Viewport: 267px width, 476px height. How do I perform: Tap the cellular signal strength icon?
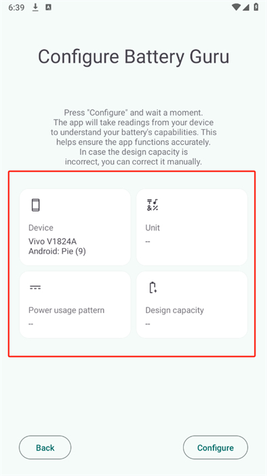pyautogui.click(x=246, y=7)
